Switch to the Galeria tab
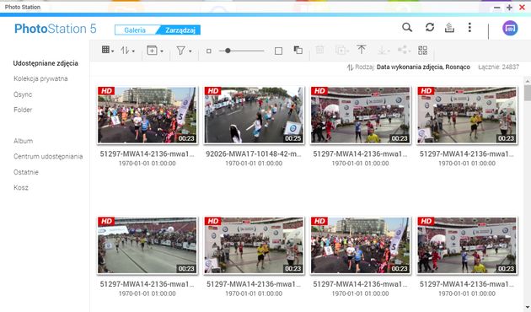Image resolution: width=531 pixels, height=312 pixels. click(x=135, y=30)
